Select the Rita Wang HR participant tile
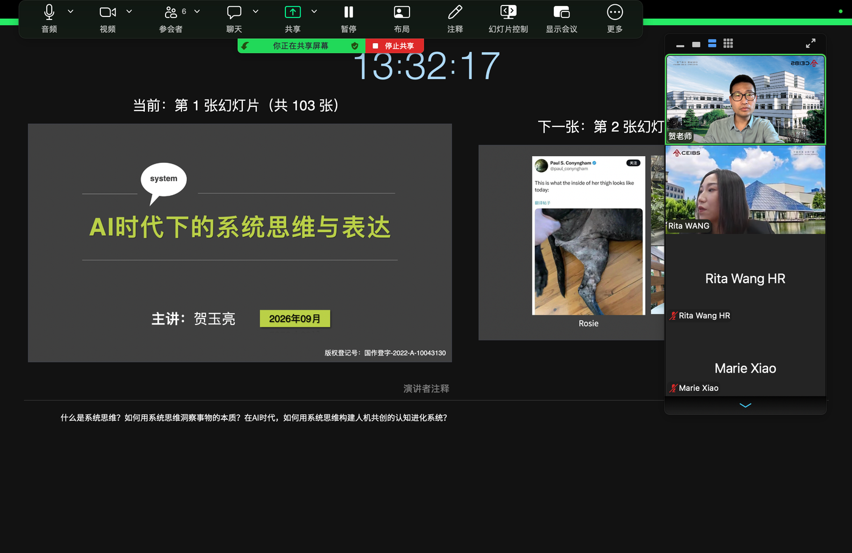 click(745, 279)
